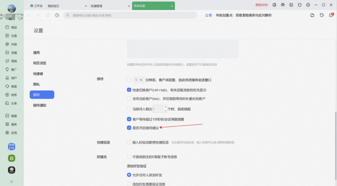Image resolution: width=337 pixels, height=186 pixels.
Task: Open the folder icon in address bar row
Action: pyautogui.click(x=312, y=15)
